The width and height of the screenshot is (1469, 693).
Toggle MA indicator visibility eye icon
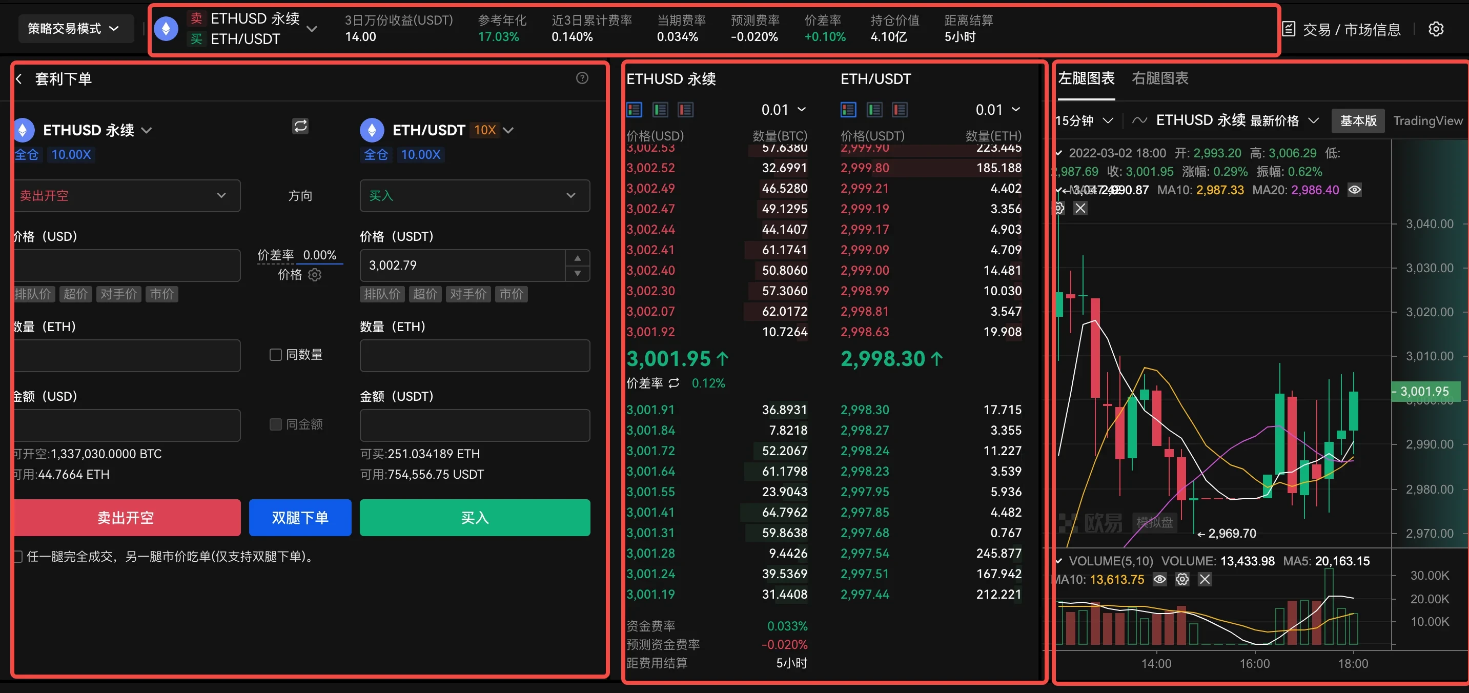pos(1354,190)
